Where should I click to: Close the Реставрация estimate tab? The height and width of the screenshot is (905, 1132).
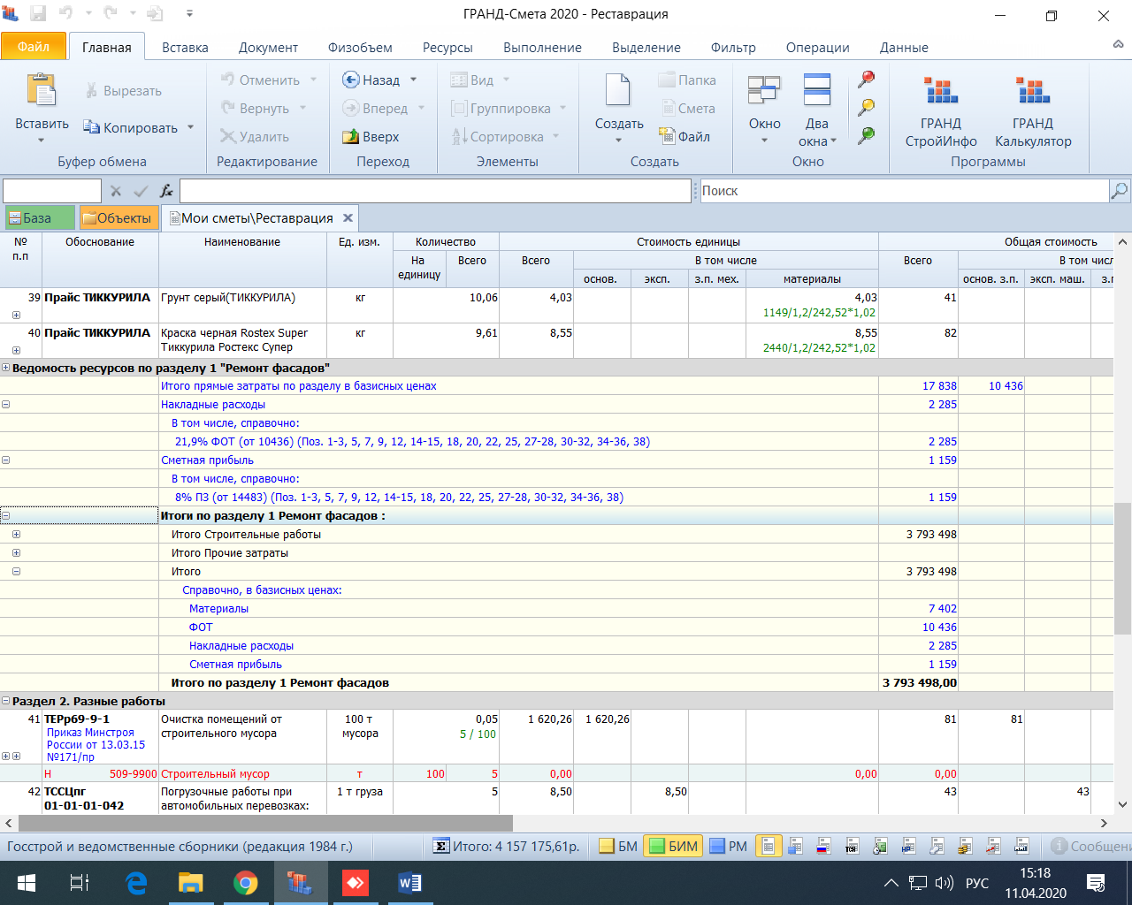(x=348, y=217)
